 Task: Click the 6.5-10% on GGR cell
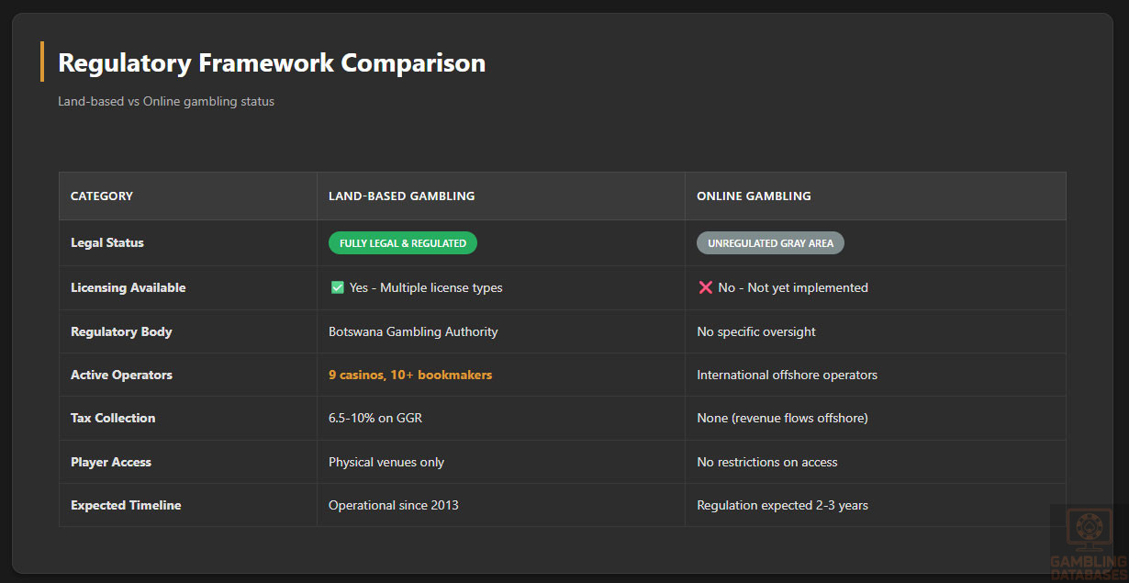coord(375,418)
